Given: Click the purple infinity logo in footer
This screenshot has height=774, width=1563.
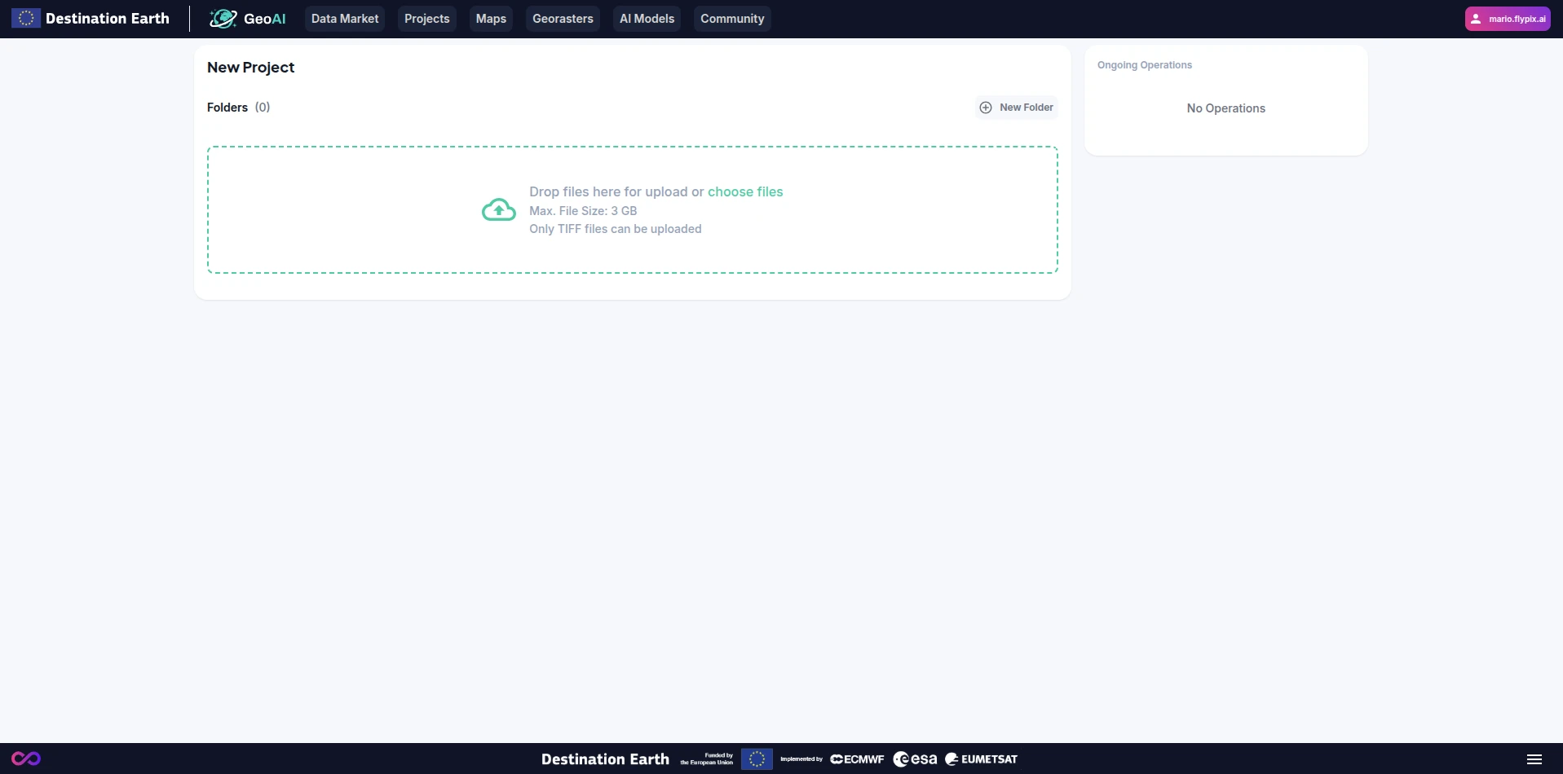Looking at the screenshot, I should click(26, 759).
